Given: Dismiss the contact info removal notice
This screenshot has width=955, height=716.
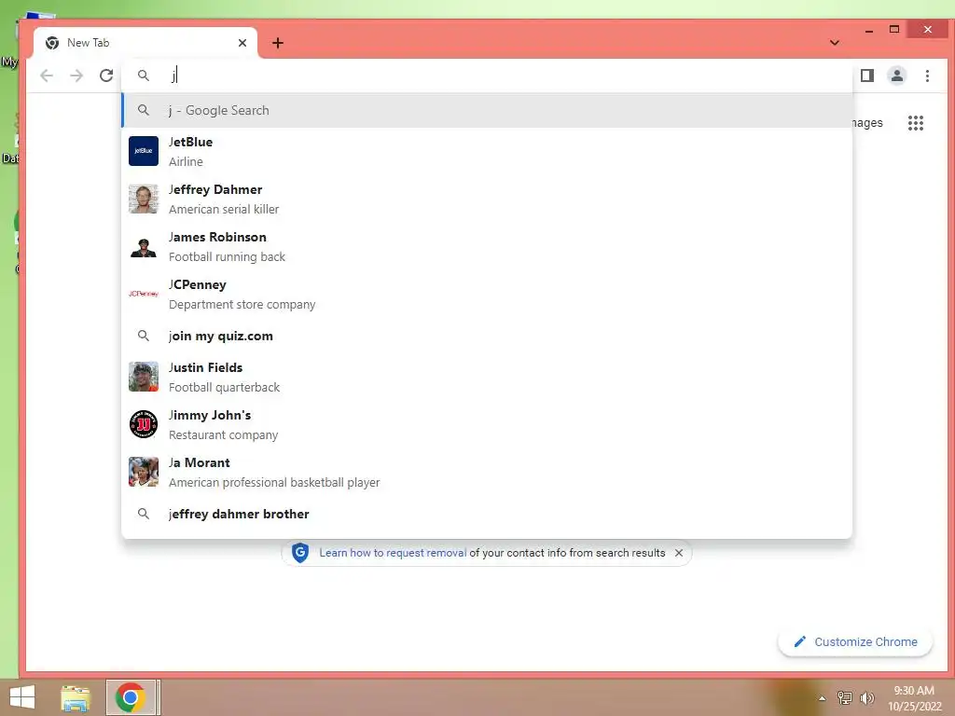Looking at the screenshot, I should click(x=679, y=553).
